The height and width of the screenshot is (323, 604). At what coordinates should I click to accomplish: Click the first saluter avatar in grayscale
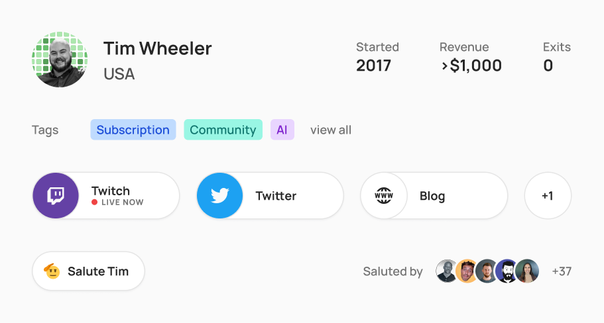[446, 271]
